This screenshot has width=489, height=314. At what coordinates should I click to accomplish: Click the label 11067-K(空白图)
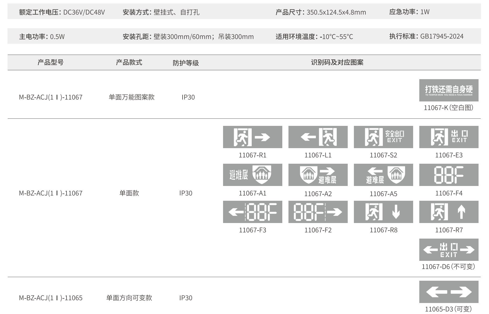click(x=449, y=108)
